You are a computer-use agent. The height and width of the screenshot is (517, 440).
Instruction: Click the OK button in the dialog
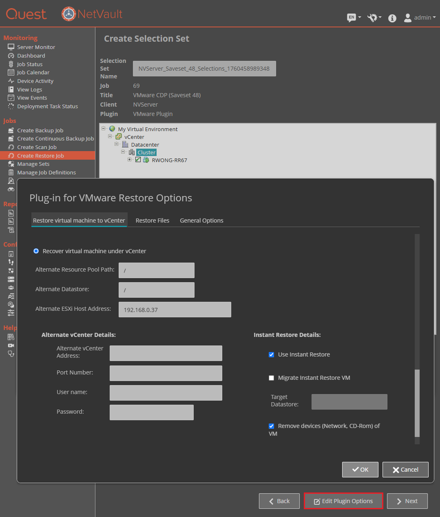360,469
